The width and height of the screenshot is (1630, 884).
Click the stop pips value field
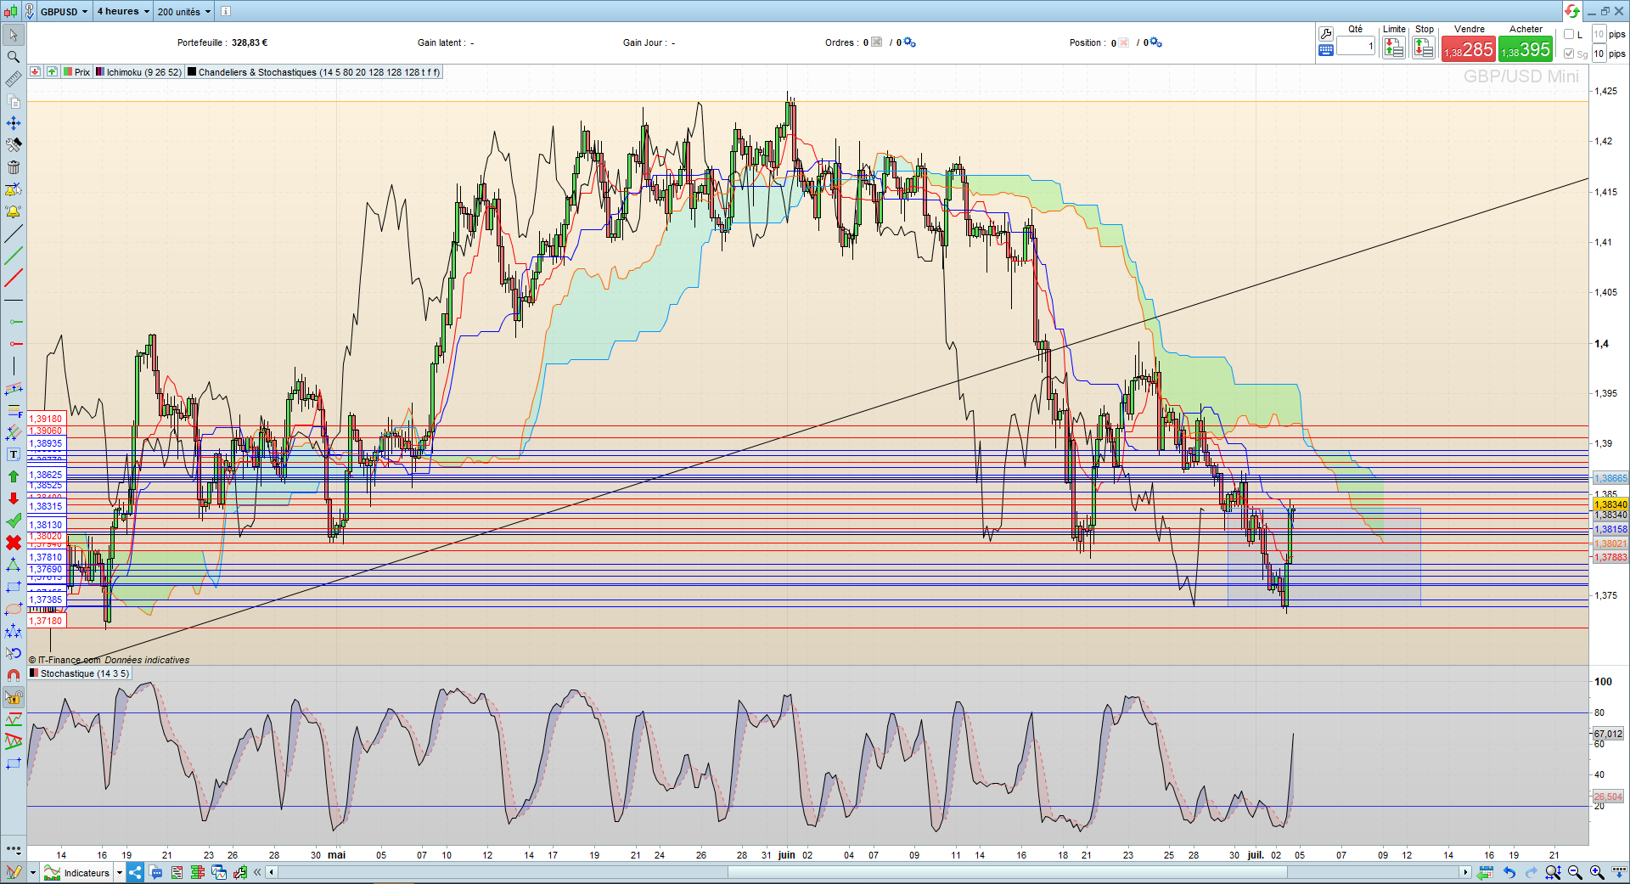coord(1599,53)
